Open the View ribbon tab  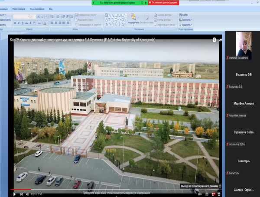[x=51, y=8]
